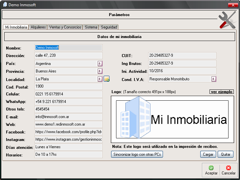Image resolution: width=240 pixels, height=180 pixels.
Task: Click Sincronizar logo con otras PCs
Action: coord(137,154)
